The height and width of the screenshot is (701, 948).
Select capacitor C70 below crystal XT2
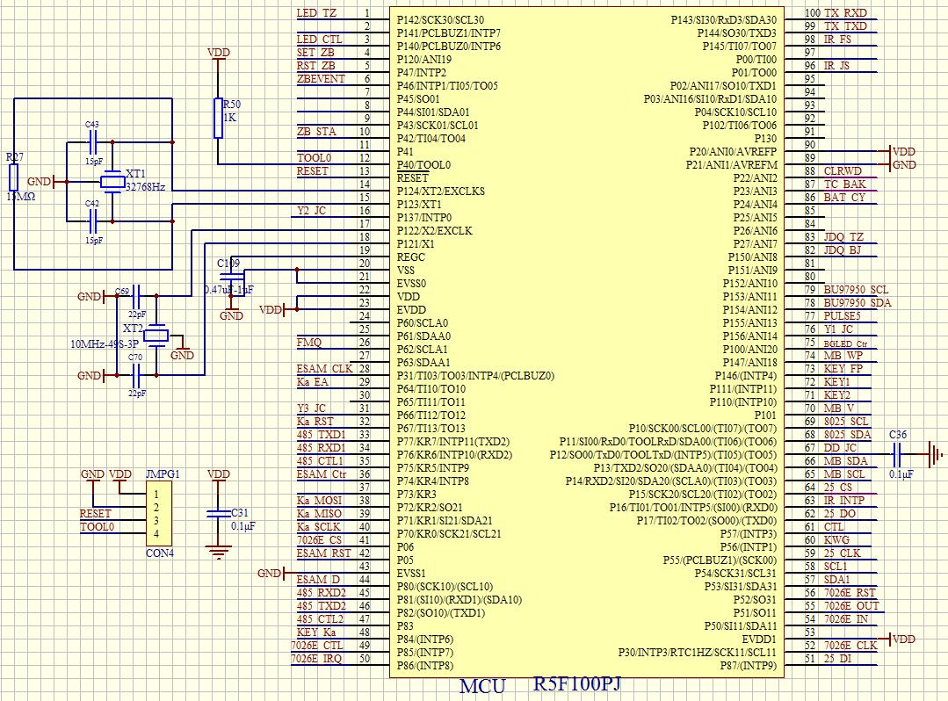point(136,375)
